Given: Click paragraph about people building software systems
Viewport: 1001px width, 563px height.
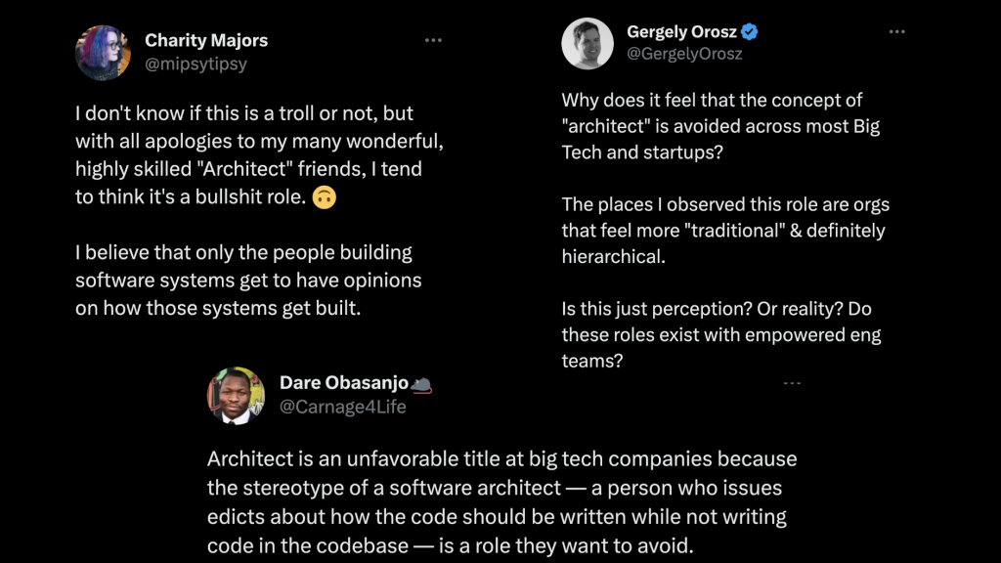Looking at the screenshot, I should click(x=248, y=281).
